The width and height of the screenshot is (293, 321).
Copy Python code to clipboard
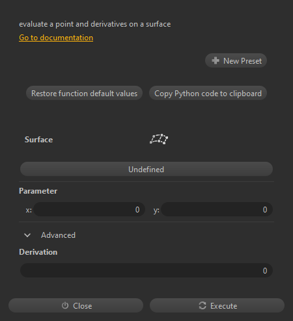pos(208,94)
